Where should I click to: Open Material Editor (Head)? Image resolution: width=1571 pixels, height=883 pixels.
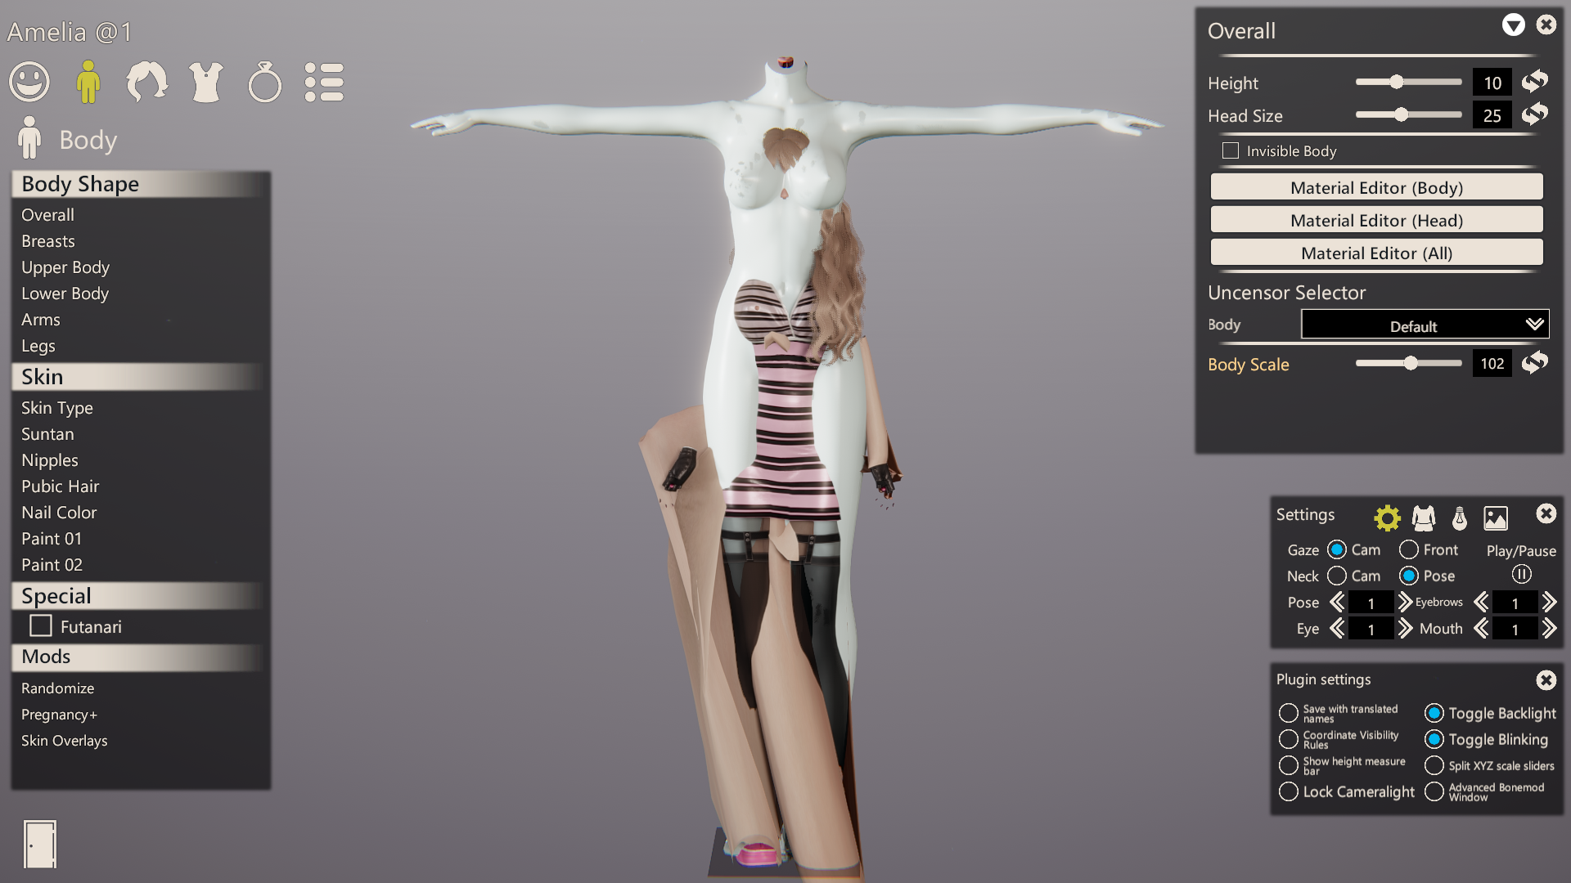(x=1376, y=220)
